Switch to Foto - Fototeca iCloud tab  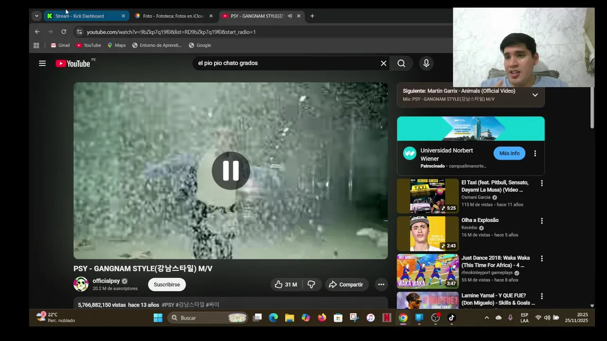173,16
